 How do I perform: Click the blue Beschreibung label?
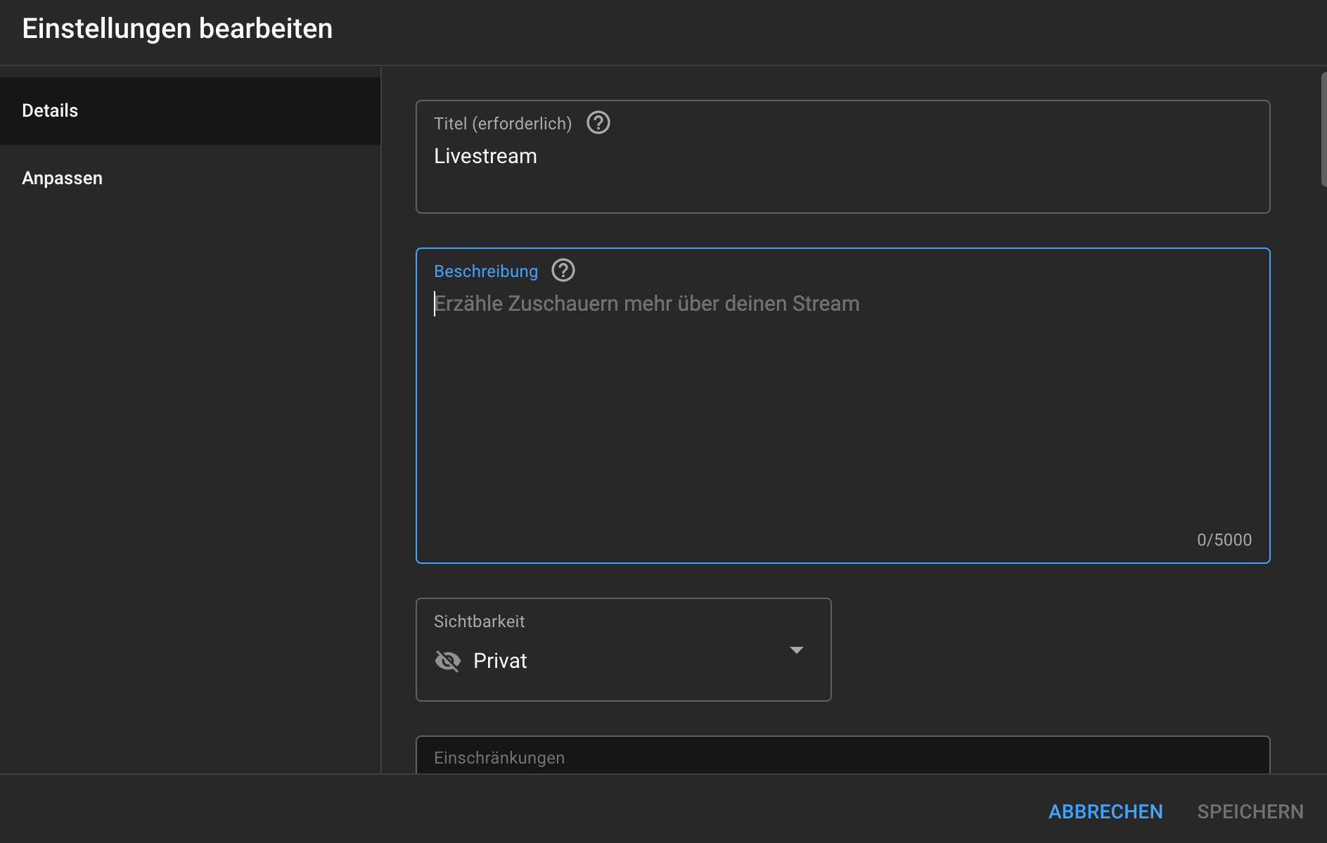coord(485,271)
